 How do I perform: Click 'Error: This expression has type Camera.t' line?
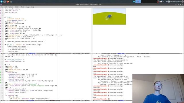pos(108,62)
